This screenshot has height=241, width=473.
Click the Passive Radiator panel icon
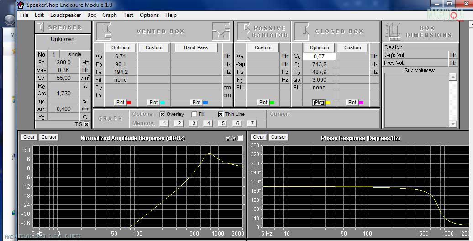(244, 31)
